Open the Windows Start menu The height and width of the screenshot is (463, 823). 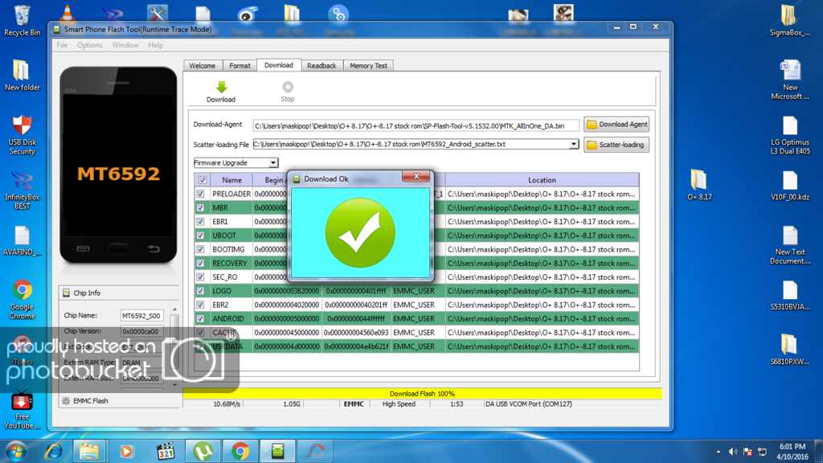[x=16, y=452]
